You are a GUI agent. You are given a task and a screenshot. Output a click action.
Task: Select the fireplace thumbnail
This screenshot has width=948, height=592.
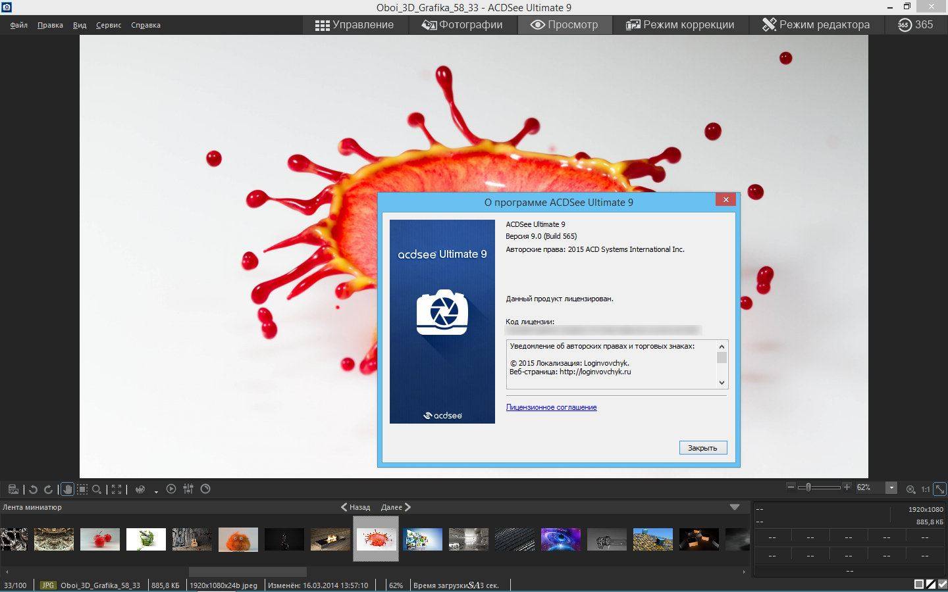click(330, 539)
